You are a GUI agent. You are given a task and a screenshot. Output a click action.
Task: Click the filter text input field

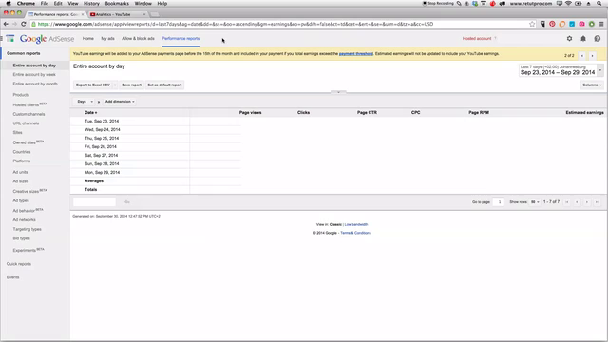(x=95, y=202)
